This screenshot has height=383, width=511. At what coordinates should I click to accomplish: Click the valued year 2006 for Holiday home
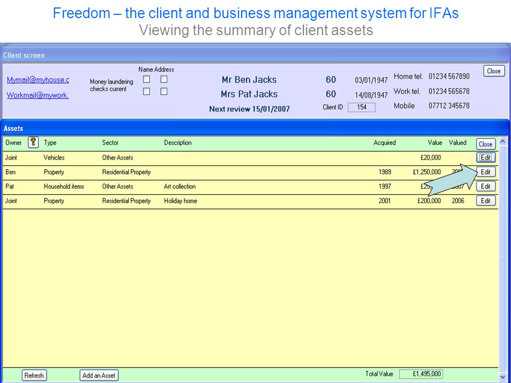click(x=458, y=201)
